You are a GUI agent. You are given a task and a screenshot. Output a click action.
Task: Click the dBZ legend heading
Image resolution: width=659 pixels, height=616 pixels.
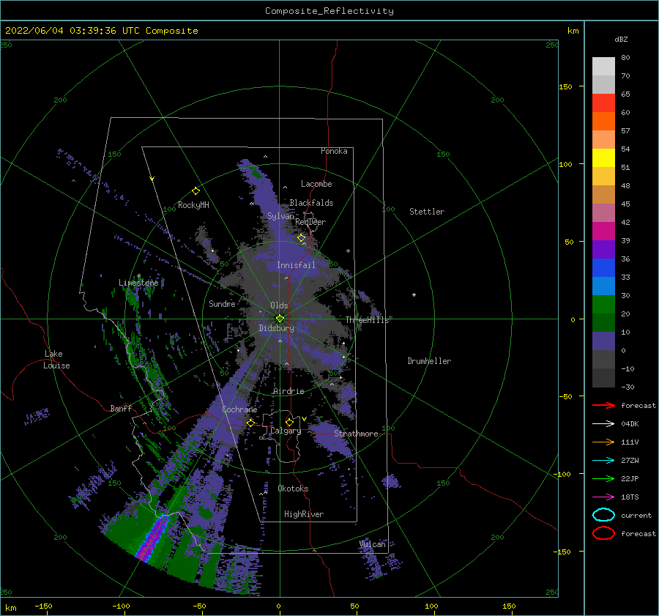[x=621, y=39]
